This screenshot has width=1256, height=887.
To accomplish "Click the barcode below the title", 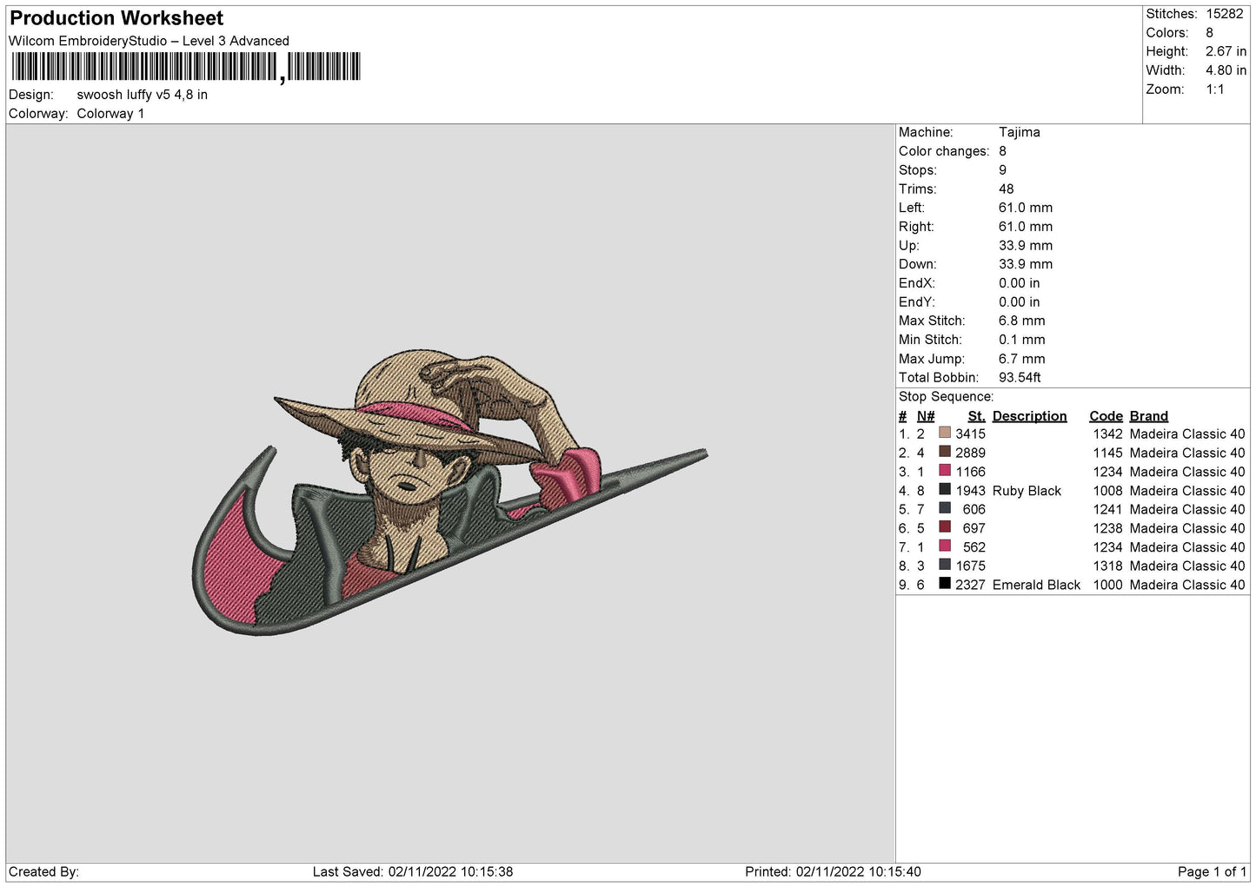I will click(x=186, y=67).
